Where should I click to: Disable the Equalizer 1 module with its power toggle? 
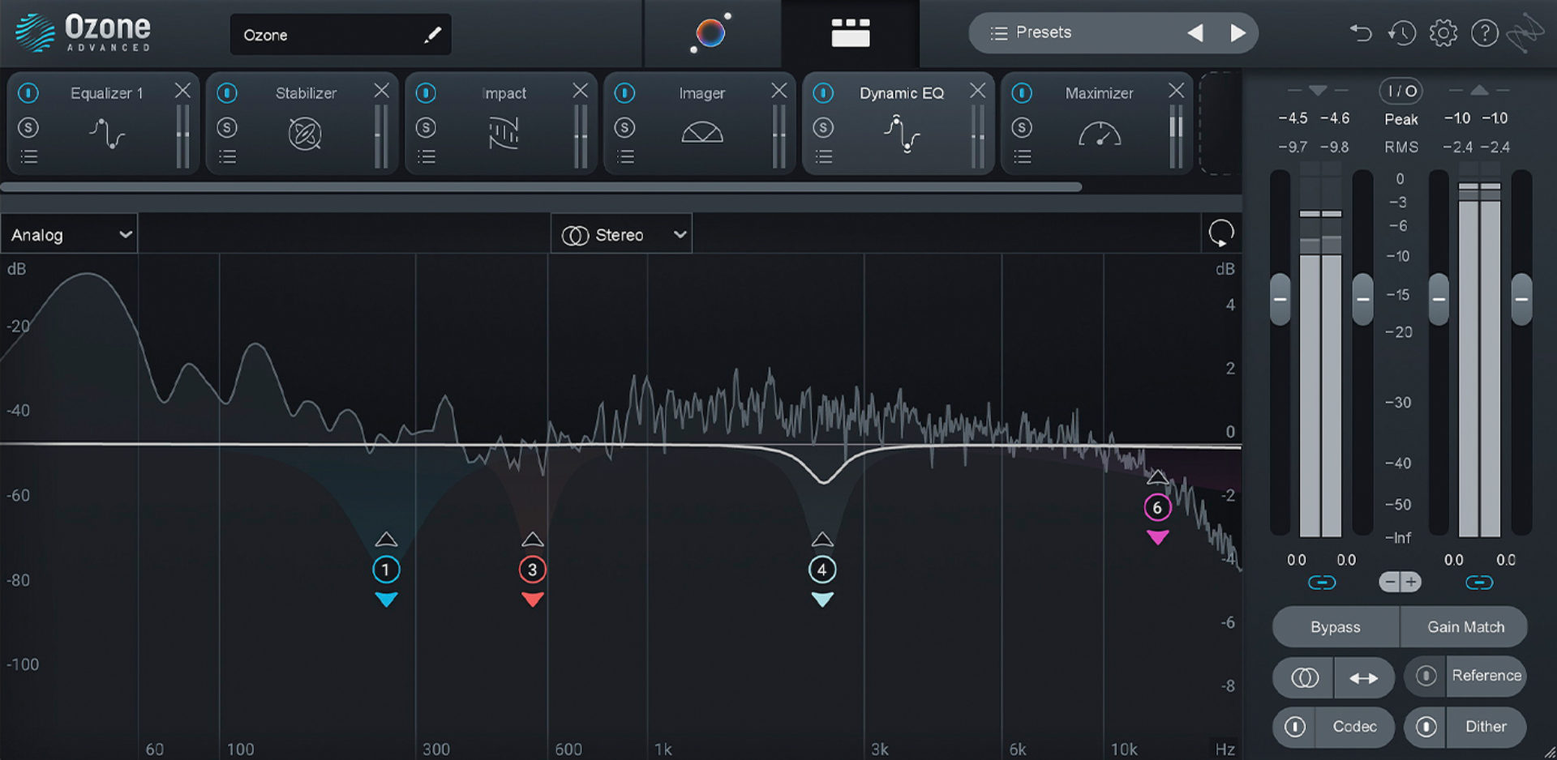point(29,92)
